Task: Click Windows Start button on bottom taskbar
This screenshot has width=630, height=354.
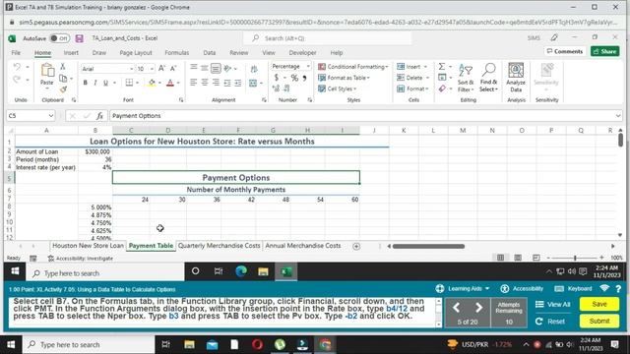Action: [11, 344]
